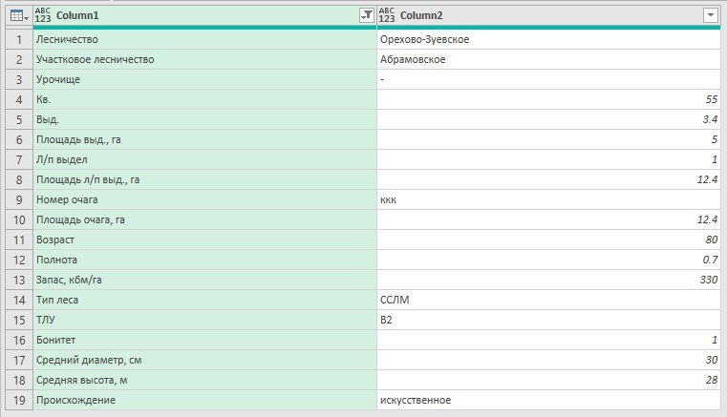Viewport: 727px width, 417px height.
Task: Select the Column1 header
Action: [x=205, y=15]
